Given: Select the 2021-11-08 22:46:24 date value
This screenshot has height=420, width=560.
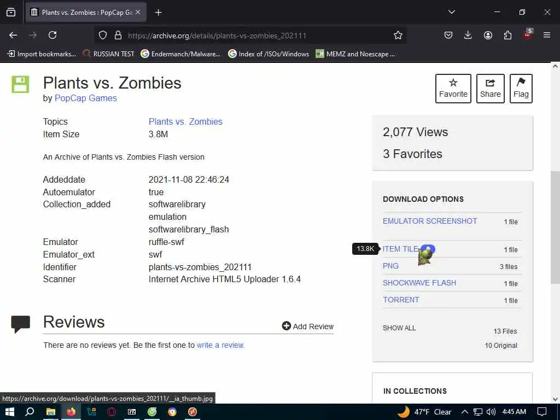Looking at the screenshot, I should (x=189, y=179).
